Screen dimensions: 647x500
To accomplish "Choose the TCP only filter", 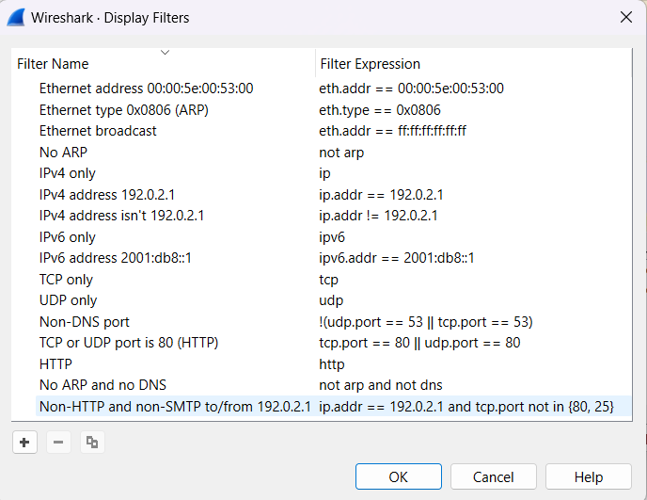I will coord(66,280).
